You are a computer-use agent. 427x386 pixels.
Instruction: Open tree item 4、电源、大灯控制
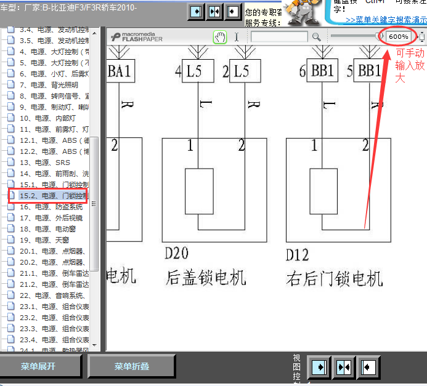[x=54, y=52]
